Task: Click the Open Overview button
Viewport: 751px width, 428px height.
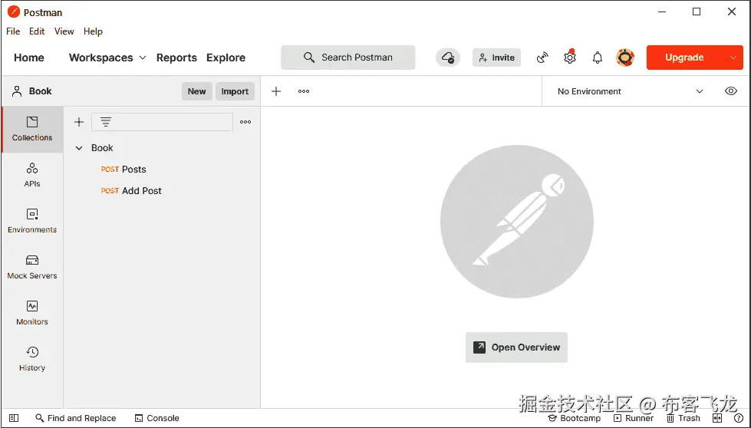Action: tap(516, 347)
